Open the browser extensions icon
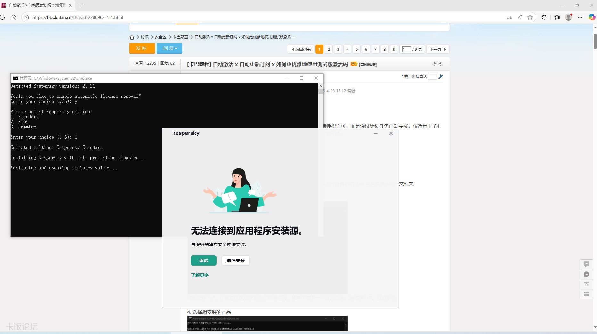Image resolution: width=597 pixels, height=334 pixels. 544,17
